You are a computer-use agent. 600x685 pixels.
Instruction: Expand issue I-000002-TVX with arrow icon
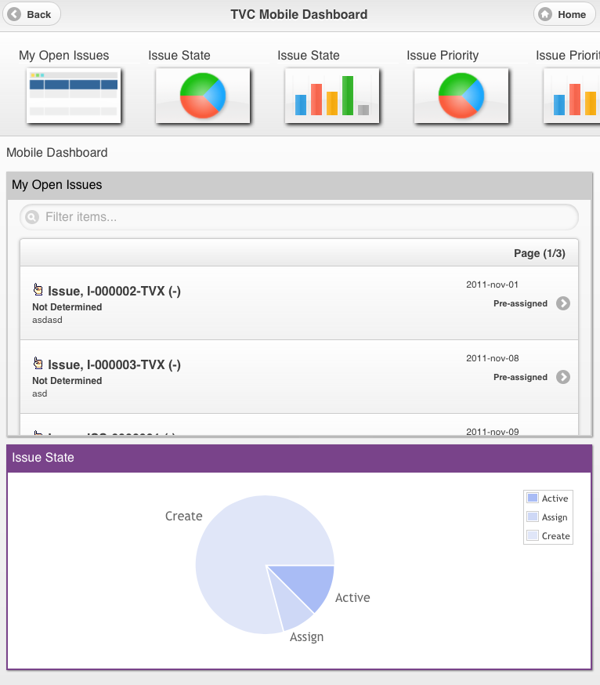(x=562, y=304)
